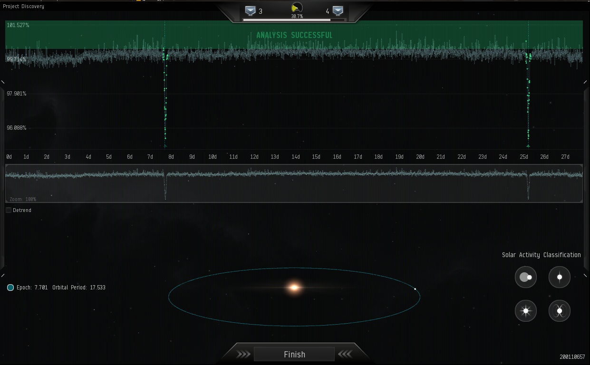Enable the Detrend checkbox

(9, 210)
